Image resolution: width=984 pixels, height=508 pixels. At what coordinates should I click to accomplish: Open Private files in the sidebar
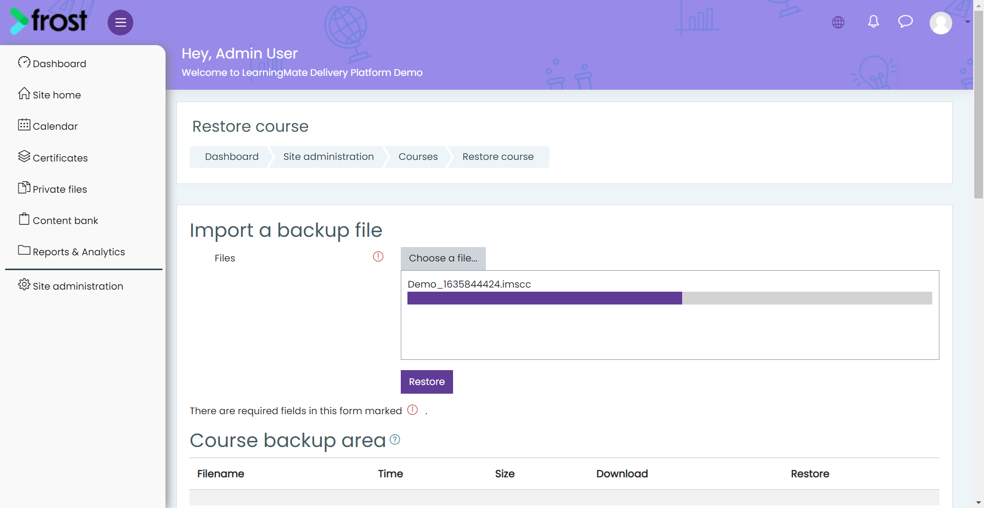(52, 189)
